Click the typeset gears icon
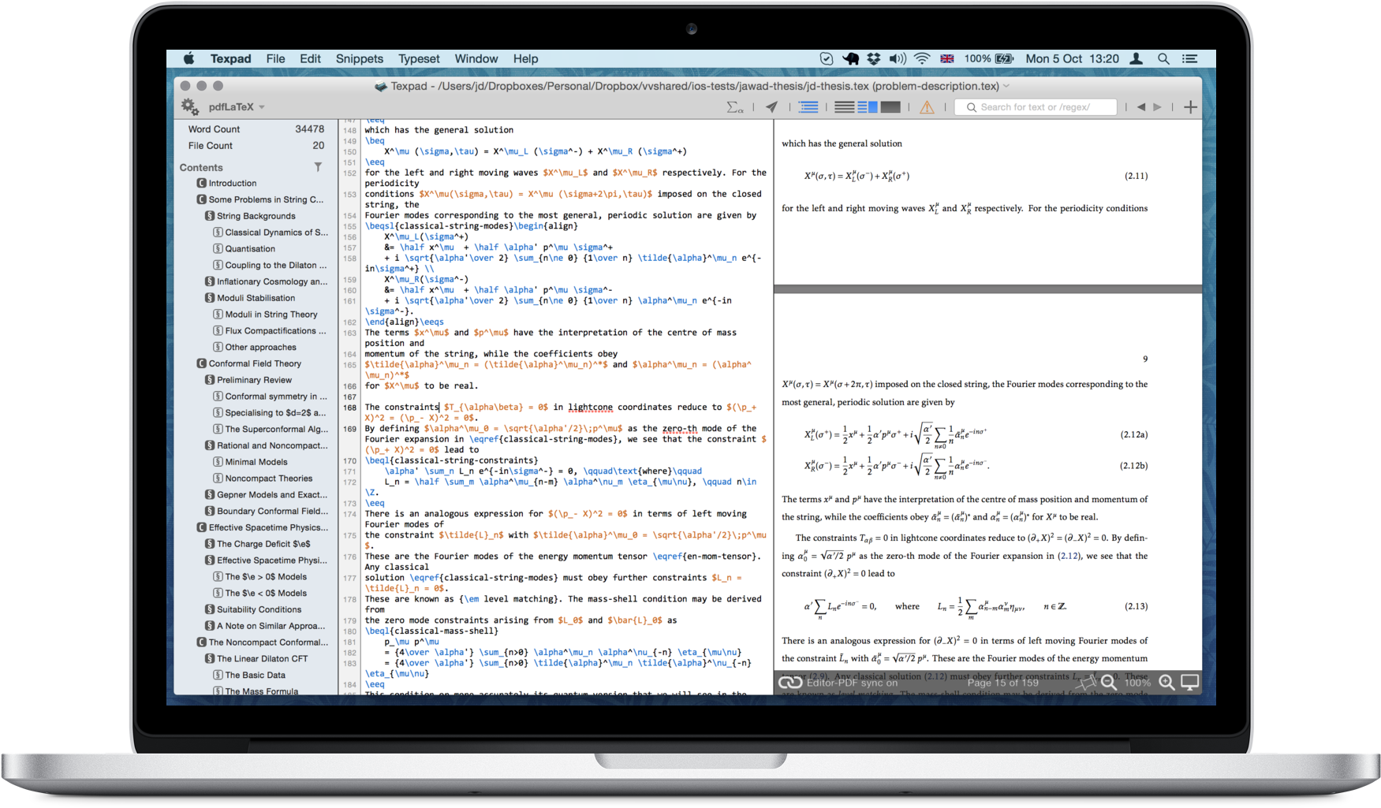The image size is (1381, 808). 189,106
